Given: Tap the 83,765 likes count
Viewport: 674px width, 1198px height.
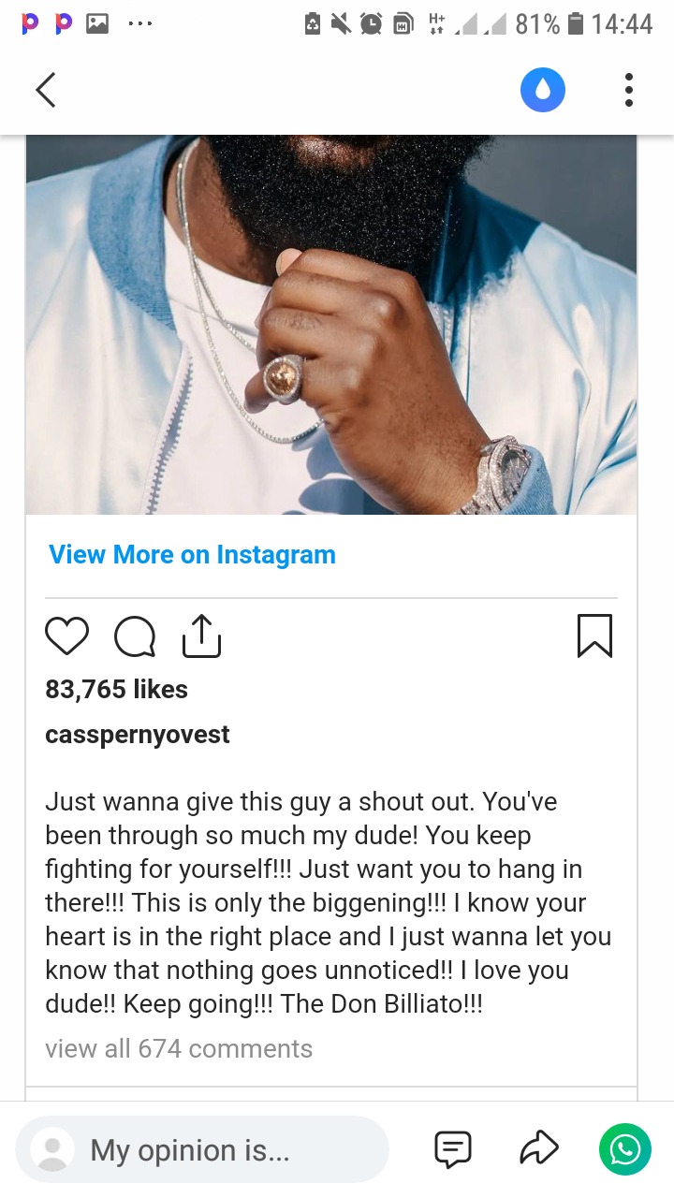Looking at the screenshot, I should [116, 689].
